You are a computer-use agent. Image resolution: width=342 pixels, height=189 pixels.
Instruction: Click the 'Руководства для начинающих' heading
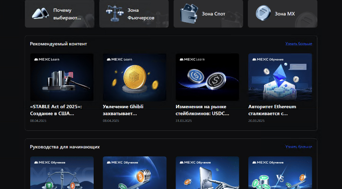(65, 147)
